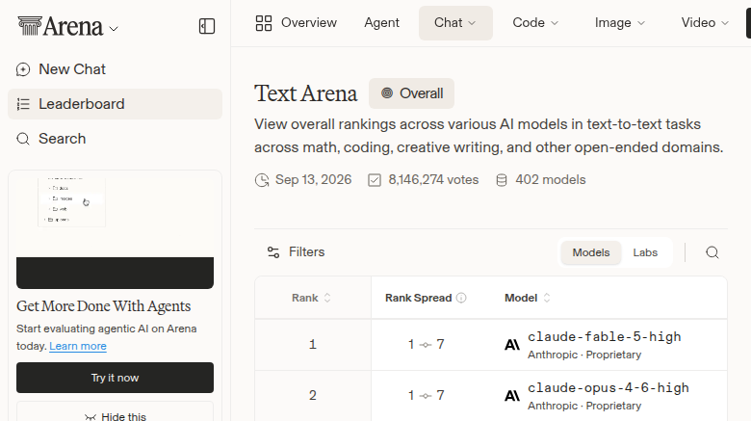
Task: Open the Arena logo dropdown chevron
Action: point(114,29)
